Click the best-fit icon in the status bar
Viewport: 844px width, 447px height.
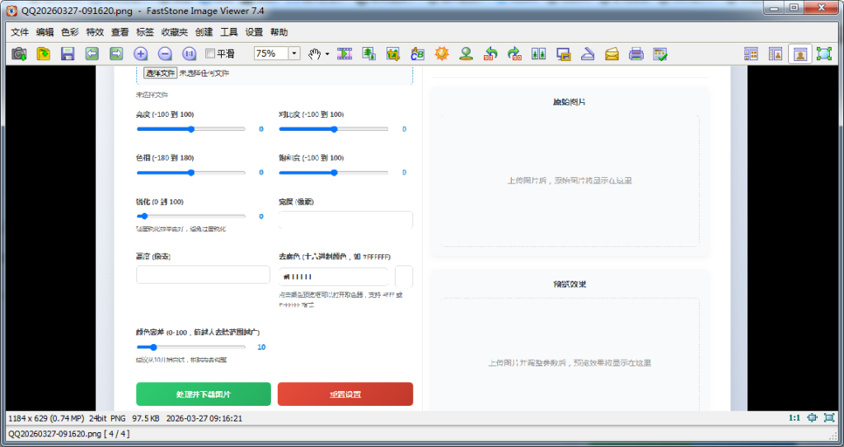coord(812,418)
